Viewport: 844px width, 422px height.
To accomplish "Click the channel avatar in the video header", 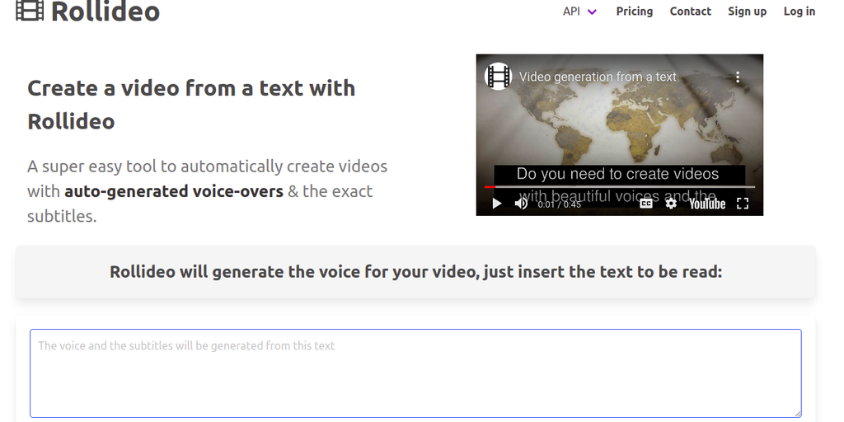I will (498, 77).
